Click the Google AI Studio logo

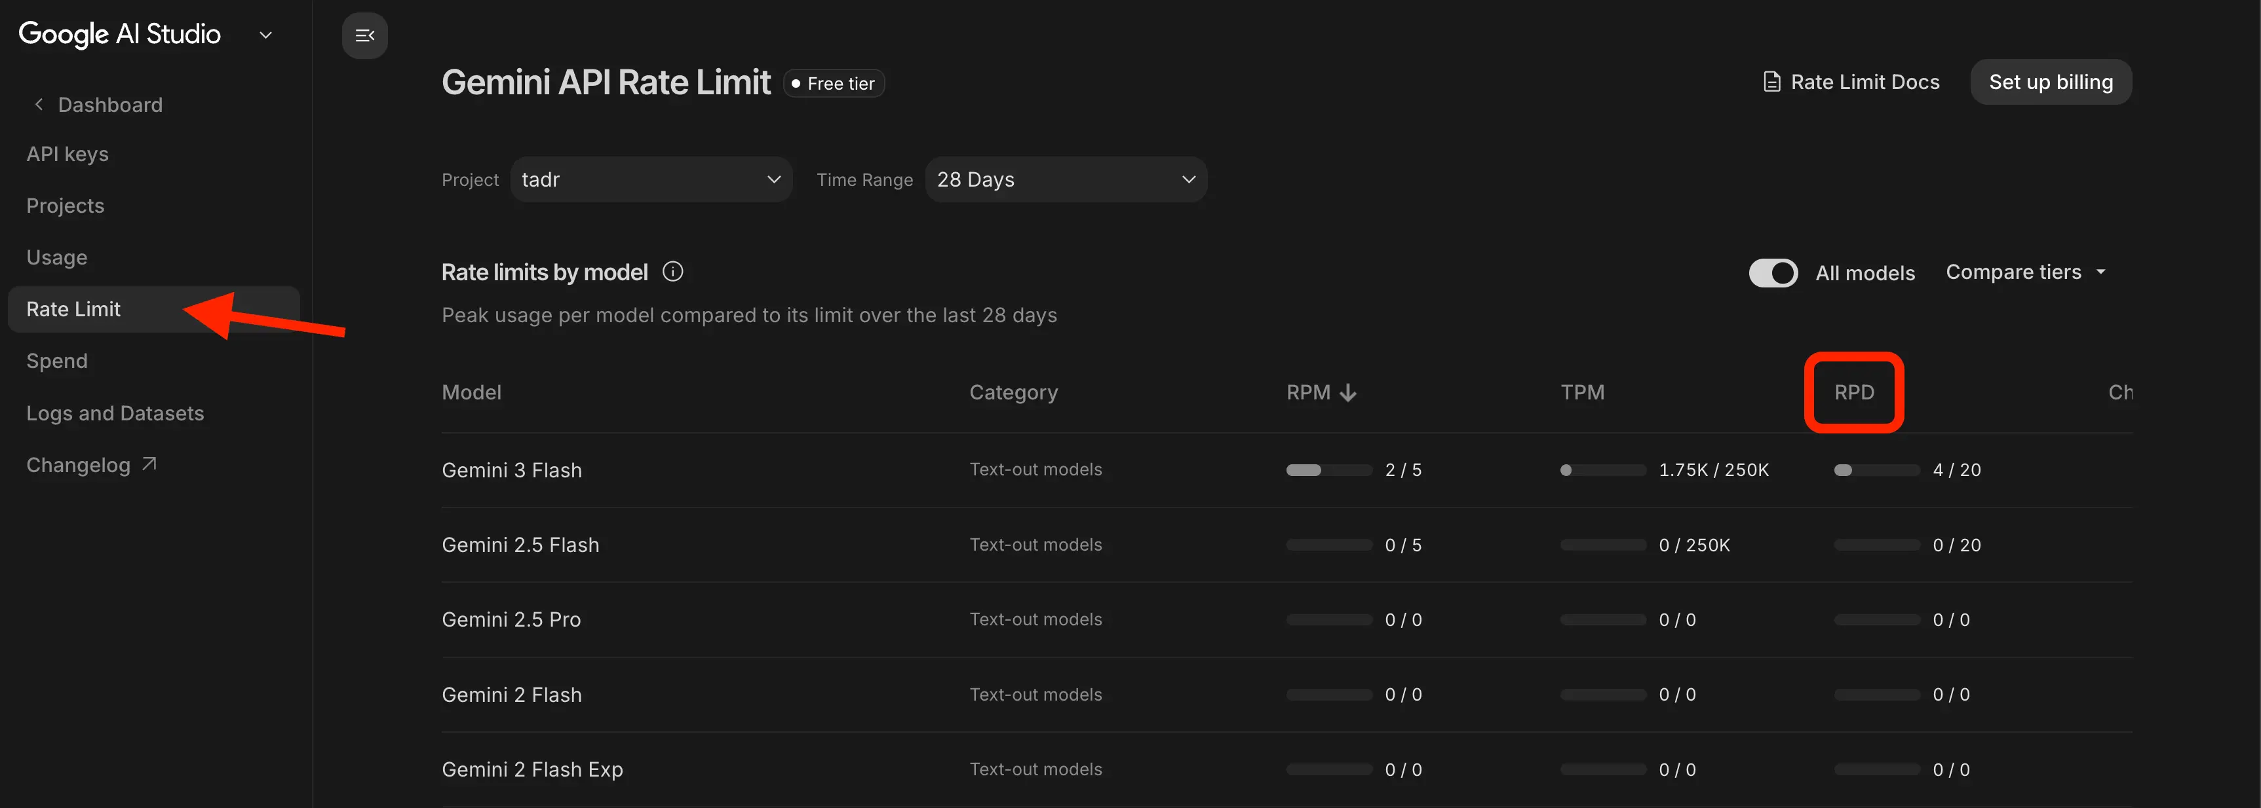point(119,34)
